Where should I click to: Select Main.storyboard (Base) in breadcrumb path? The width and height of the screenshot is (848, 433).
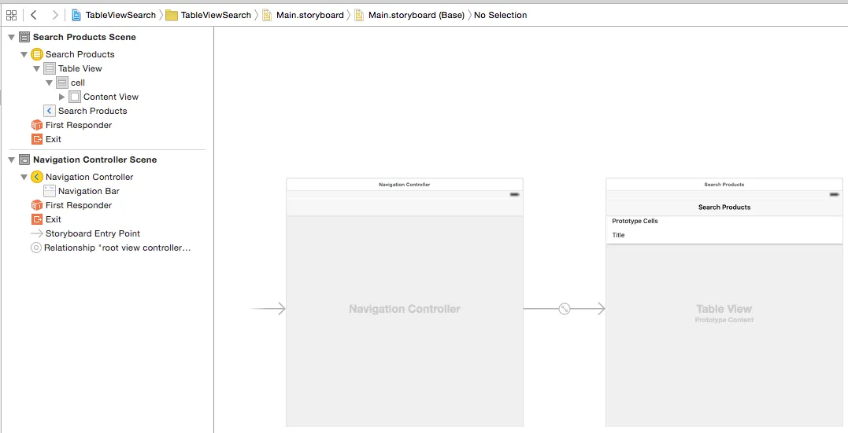click(x=409, y=15)
